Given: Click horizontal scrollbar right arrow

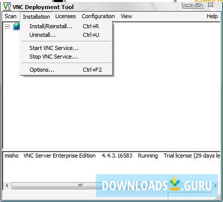Looking at the screenshot, I should tap(216, 186).
